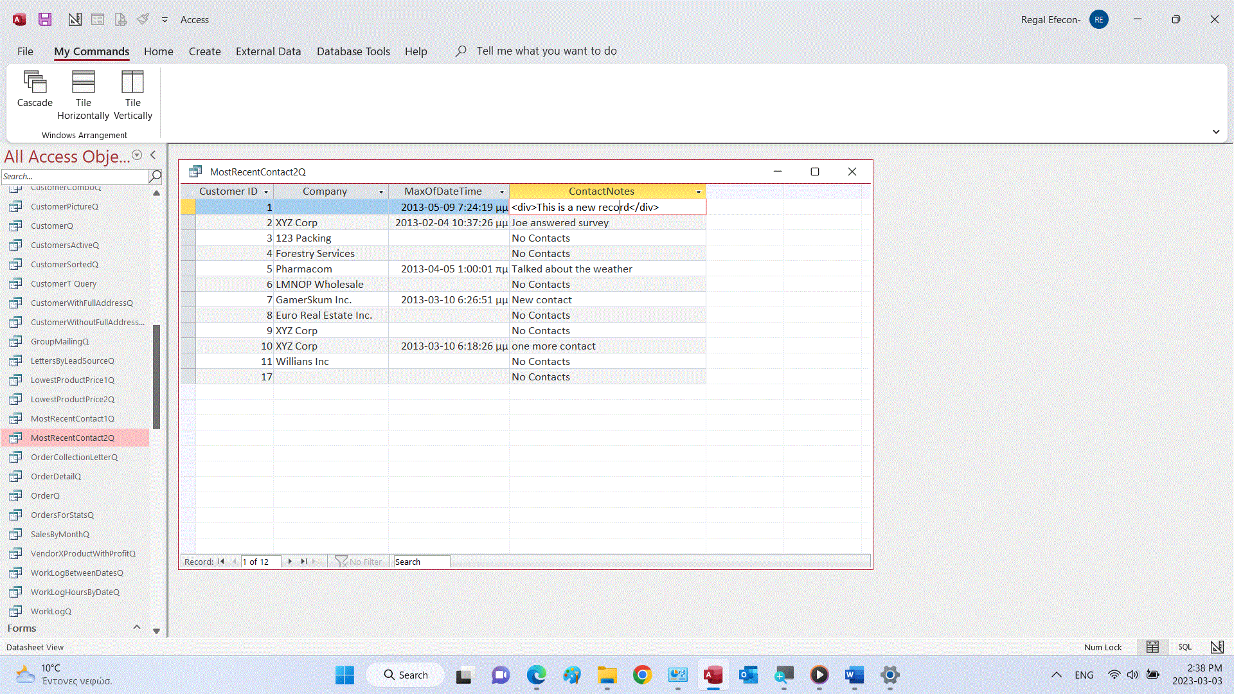
Task: Open OrderDetailQ query in navigation pane
Action: (56, 476)
